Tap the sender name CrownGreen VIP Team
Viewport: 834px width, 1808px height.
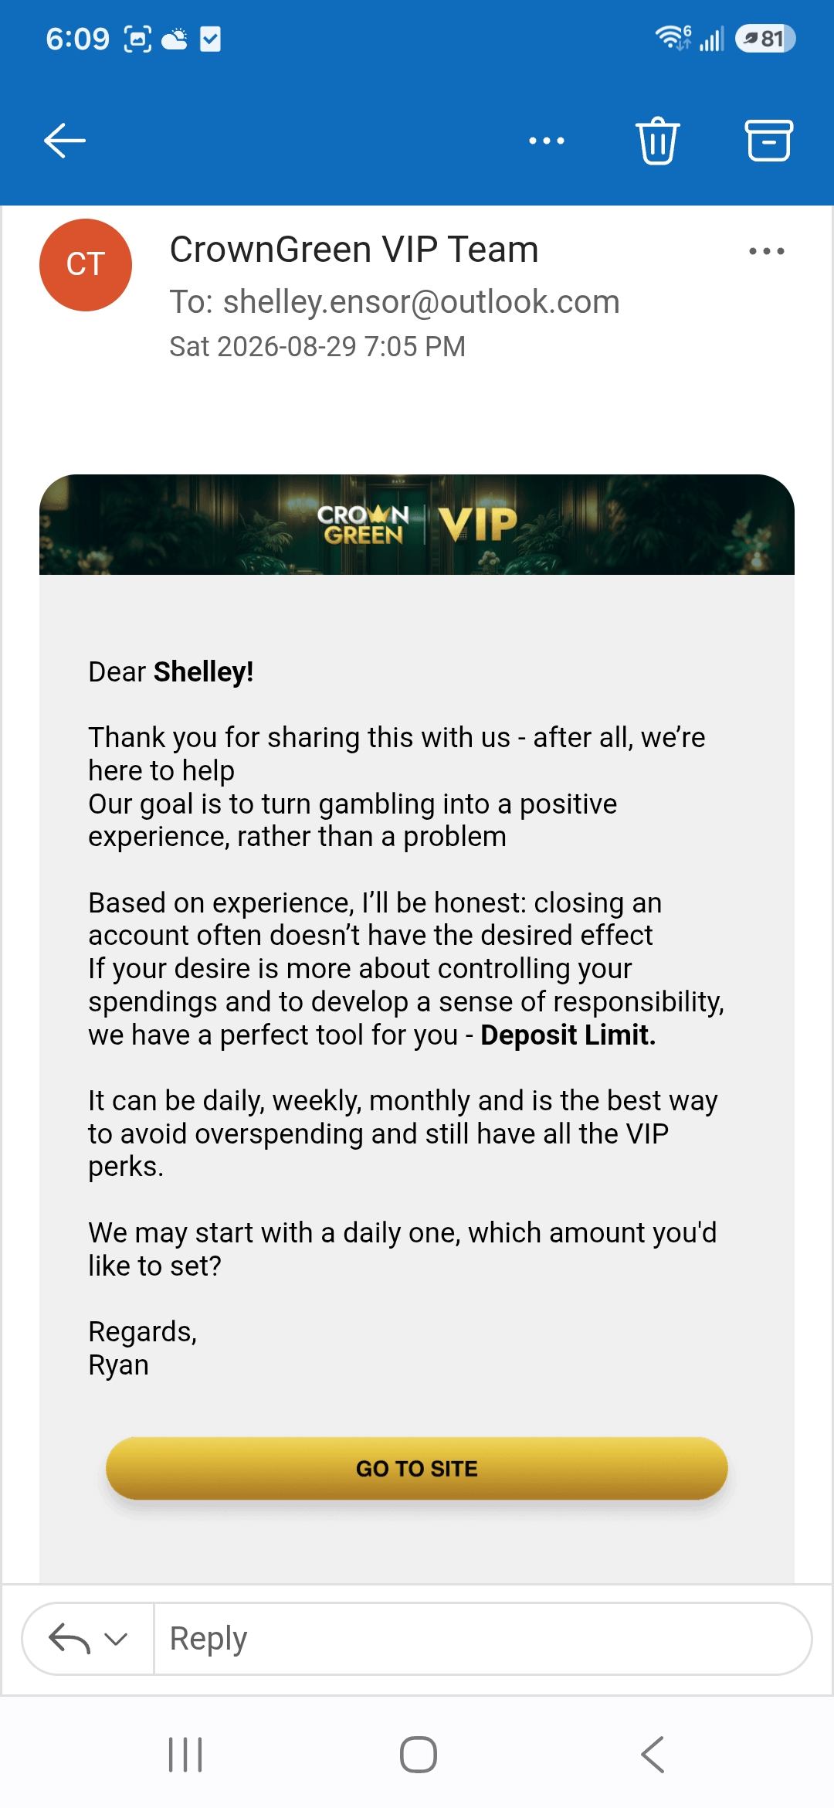click(x=354, y=250)
